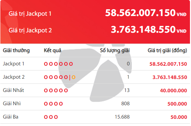Viewport: 191px width, 126px height.
Task: Click the 'Kết quả' column header
Action: (x=53, y=50)
